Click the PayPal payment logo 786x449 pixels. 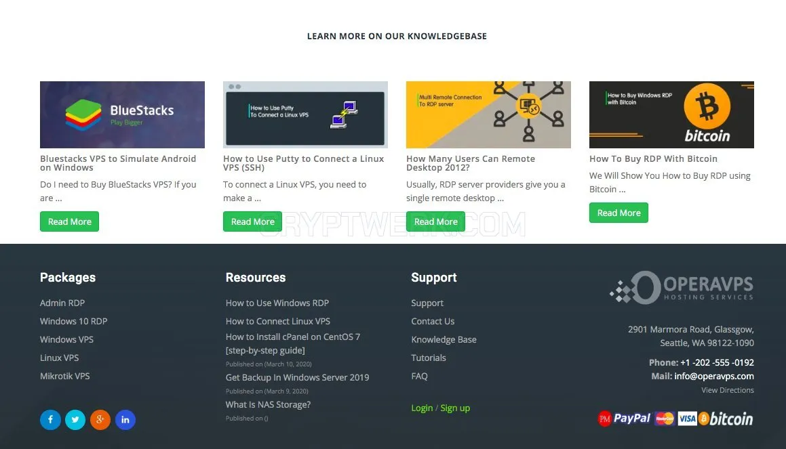pos(631,418)
